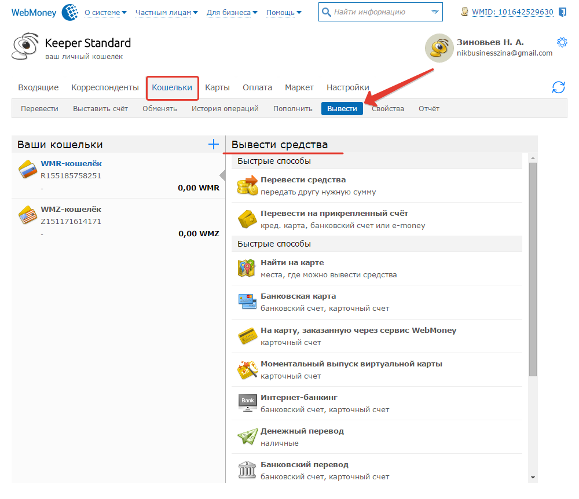Open the settings gear next to profile
The height and width of the screenshot is (499, 579).
[562, 42]
